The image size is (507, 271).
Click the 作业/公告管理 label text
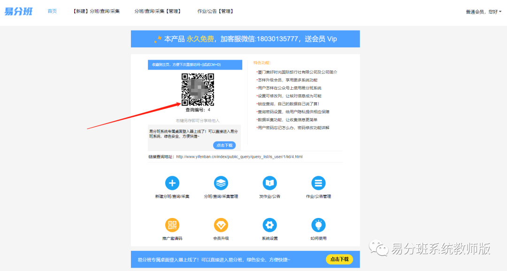tap(318, 196)
